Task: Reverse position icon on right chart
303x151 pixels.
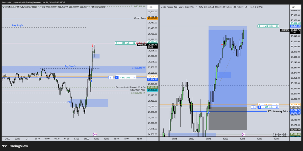Action: point(253,107)
